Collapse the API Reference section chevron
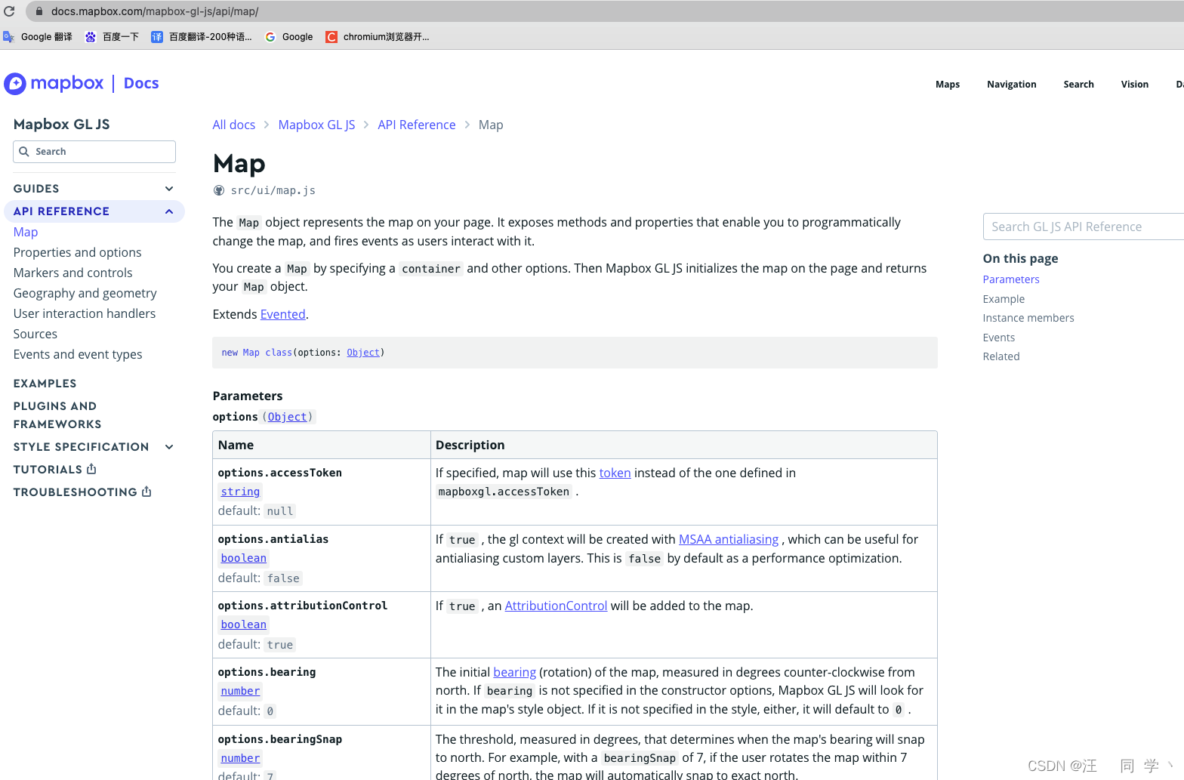Viewport: 1184px width, 780px height. (x=169, y=211)
